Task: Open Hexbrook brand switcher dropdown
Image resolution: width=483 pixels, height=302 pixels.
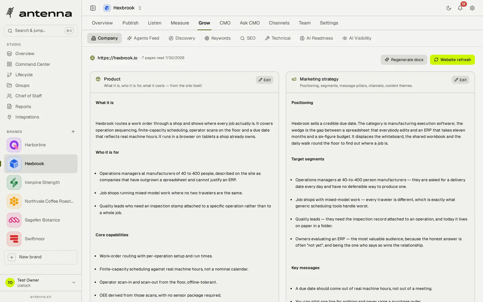Action: 123,8
